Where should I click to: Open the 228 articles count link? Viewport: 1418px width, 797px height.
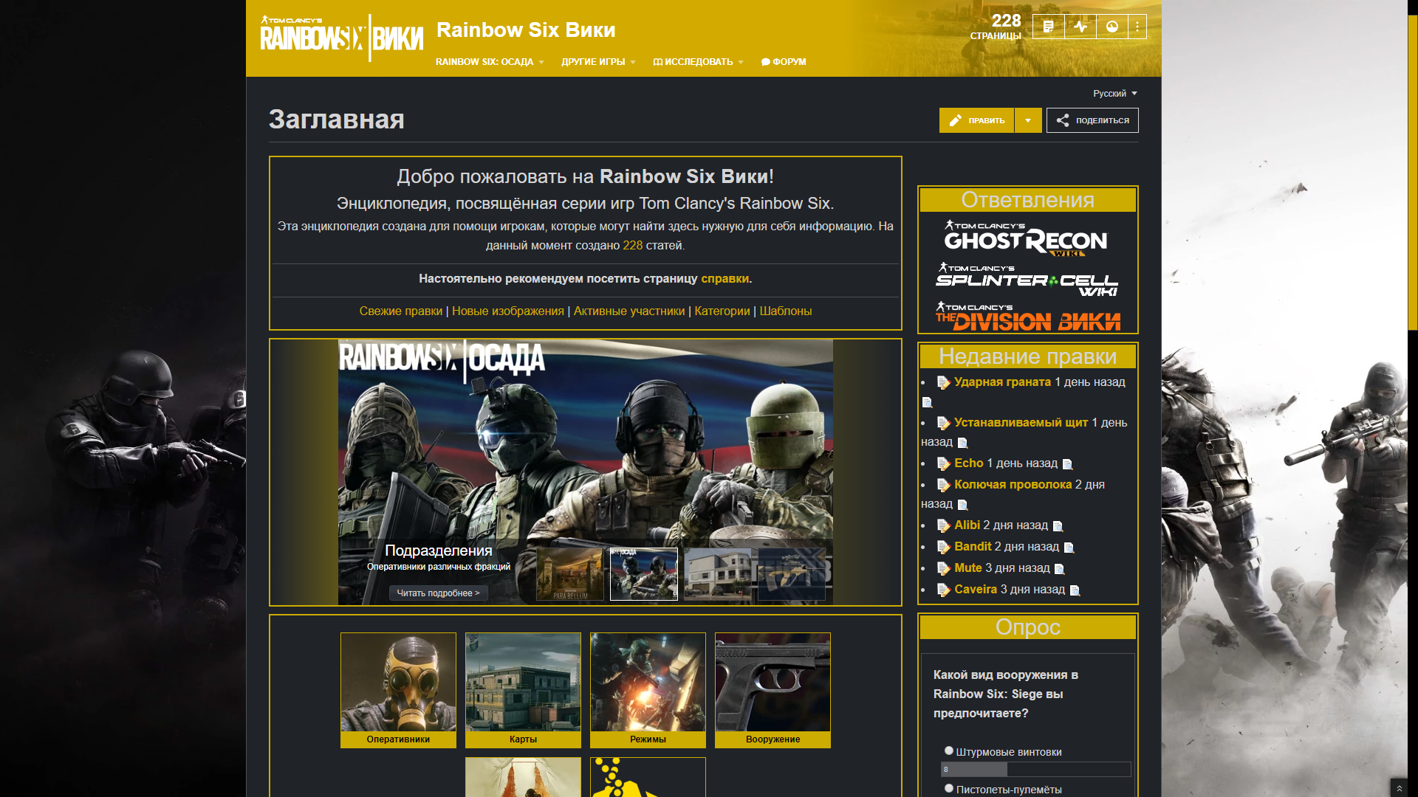[x=633, y=246]
